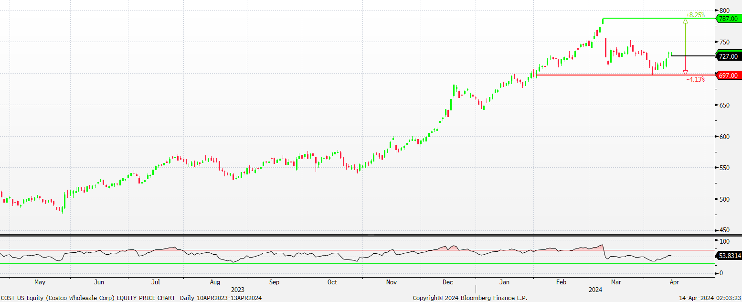Image resolution: width=742 pixels, height=302 pixels.
Task: Click the Apr month label
Action: click(x=673, y=282)
